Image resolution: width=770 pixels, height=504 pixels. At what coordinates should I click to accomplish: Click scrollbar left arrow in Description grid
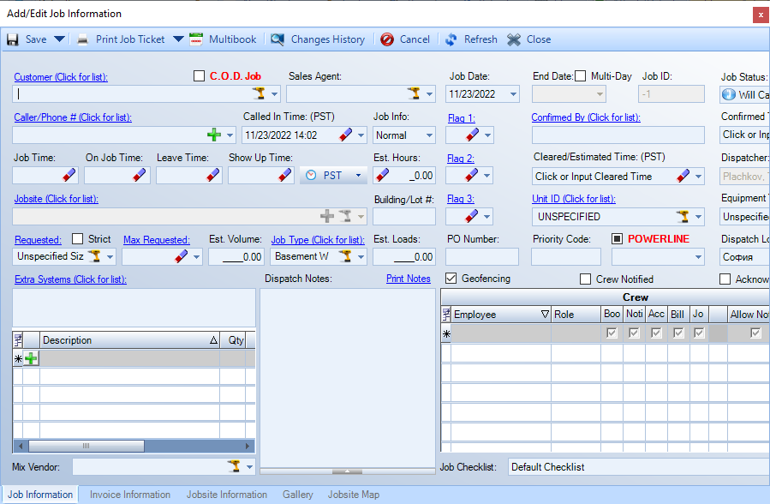tap(21, 446)
